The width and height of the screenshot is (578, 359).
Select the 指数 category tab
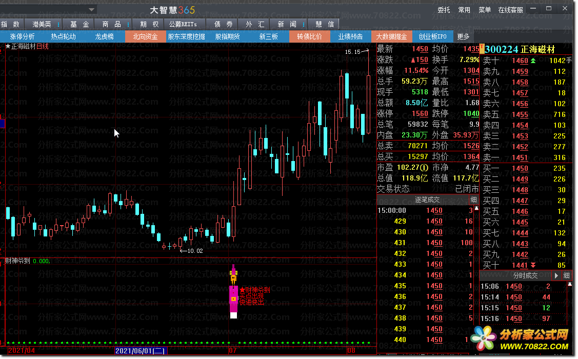(10, 24)
